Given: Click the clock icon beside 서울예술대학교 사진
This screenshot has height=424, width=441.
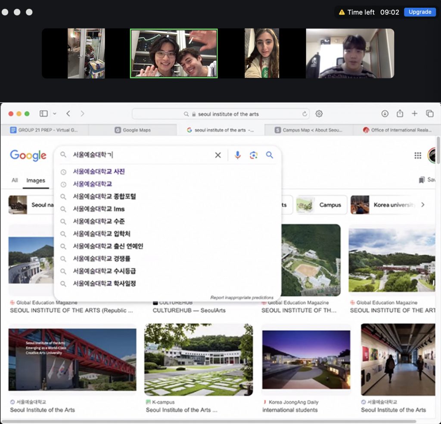Looking at the screenshot, I should 64,172.
